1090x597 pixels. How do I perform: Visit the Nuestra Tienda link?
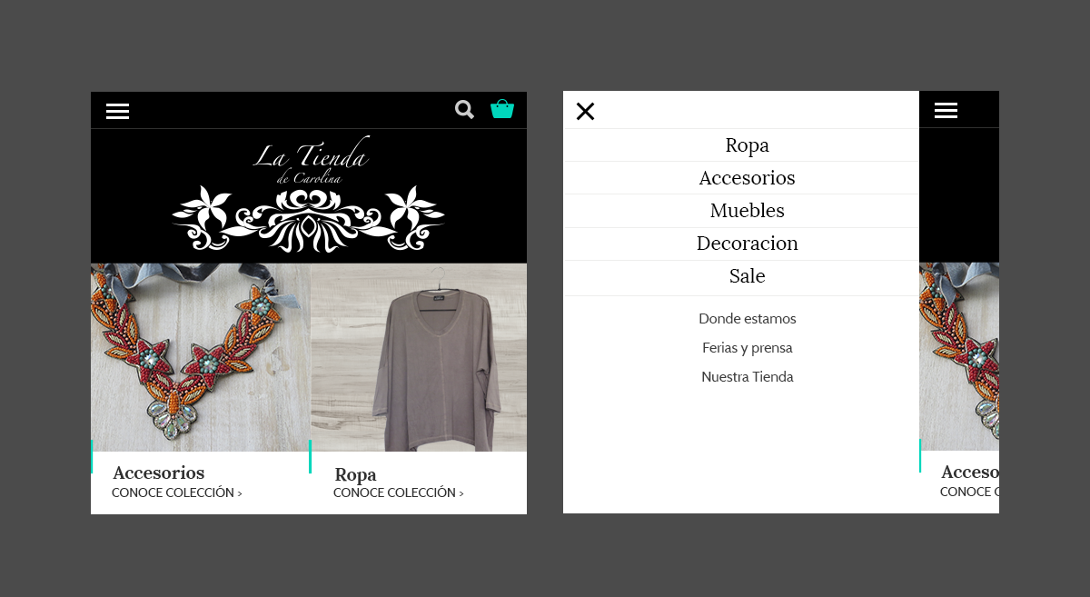[x=747, y=377]
